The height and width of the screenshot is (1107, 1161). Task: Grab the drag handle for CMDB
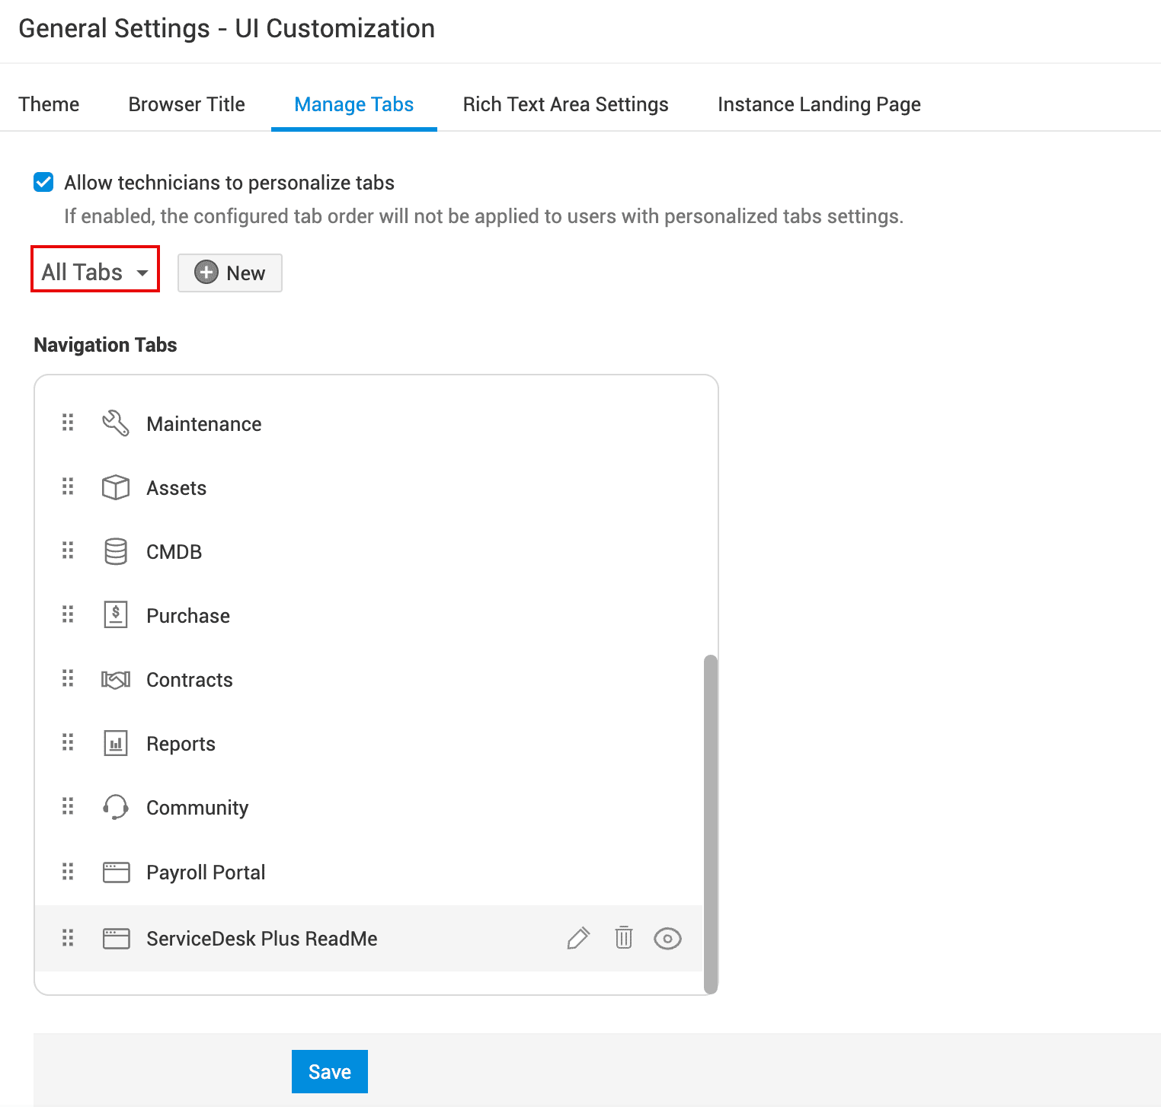click(x=68, y=550)
